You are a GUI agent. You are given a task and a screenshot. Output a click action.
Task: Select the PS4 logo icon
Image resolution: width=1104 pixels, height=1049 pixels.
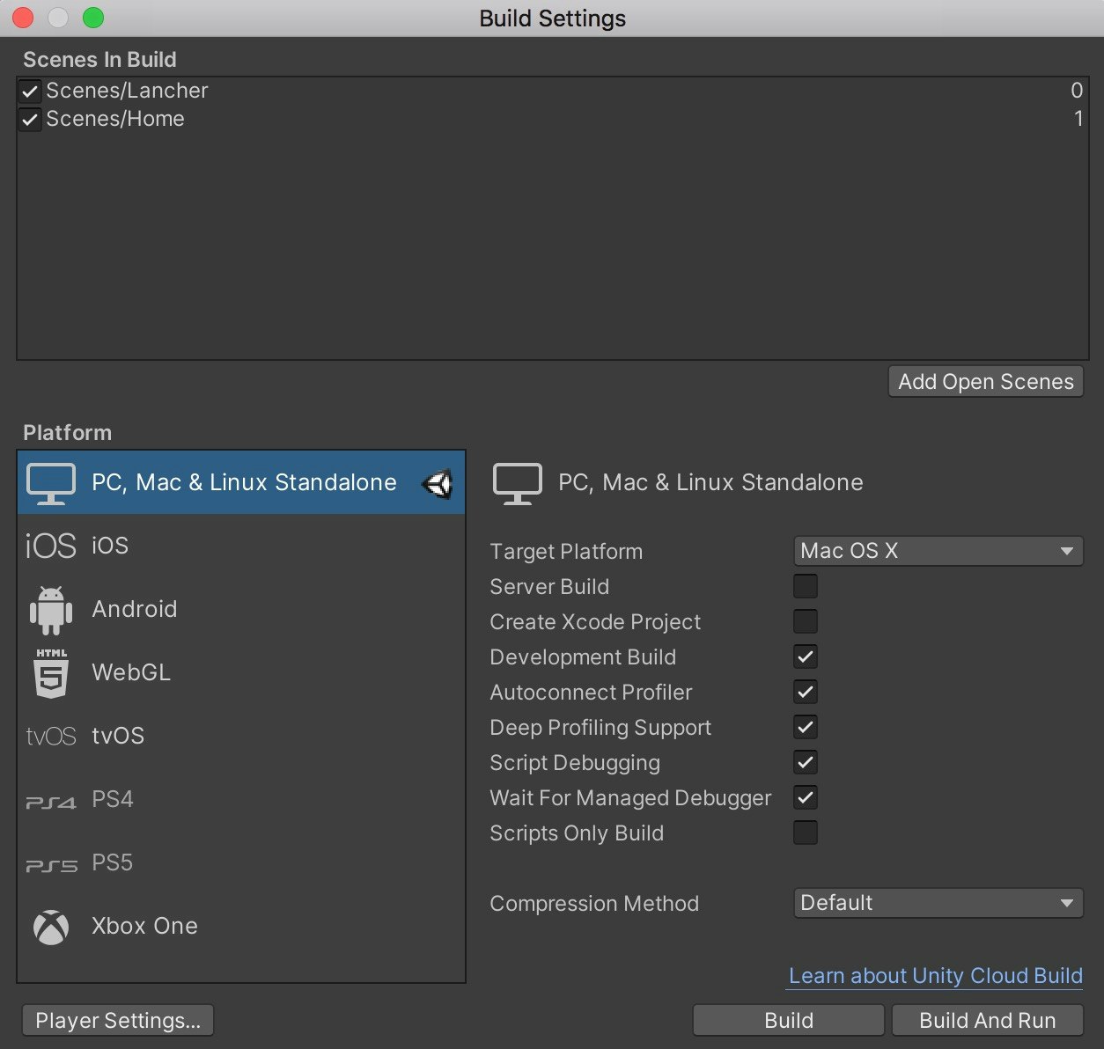(51, 801)
